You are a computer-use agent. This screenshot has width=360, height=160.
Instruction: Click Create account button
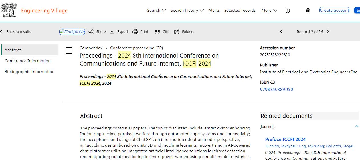click(x=334, y=10)
